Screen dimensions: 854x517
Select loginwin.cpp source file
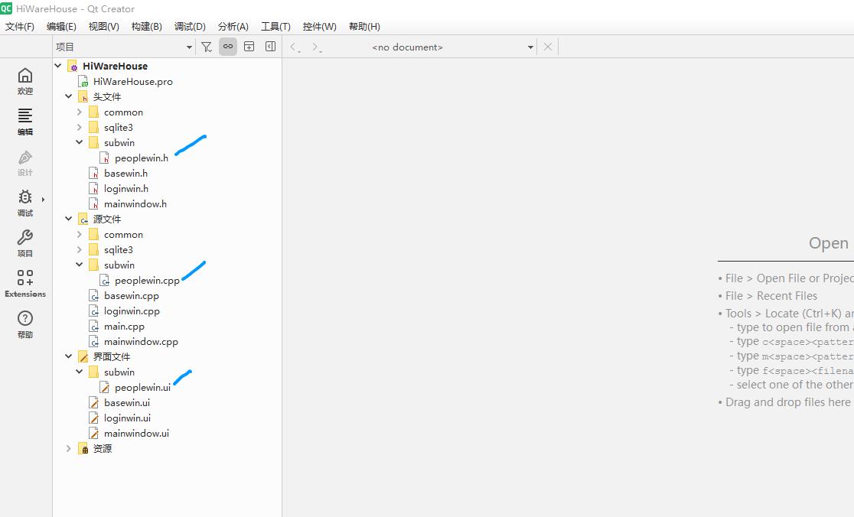(x=132, y=311)
